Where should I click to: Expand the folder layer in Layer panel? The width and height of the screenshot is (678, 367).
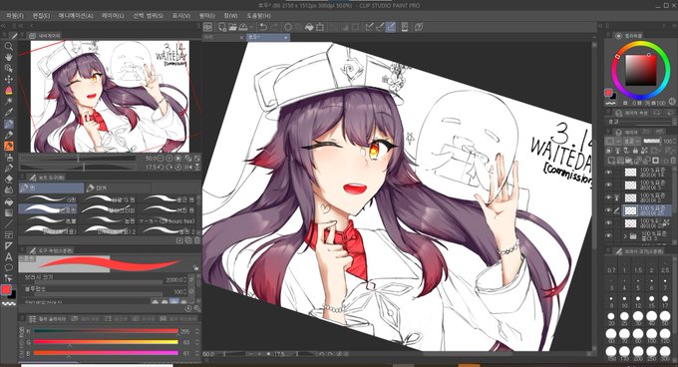point(625,236)
